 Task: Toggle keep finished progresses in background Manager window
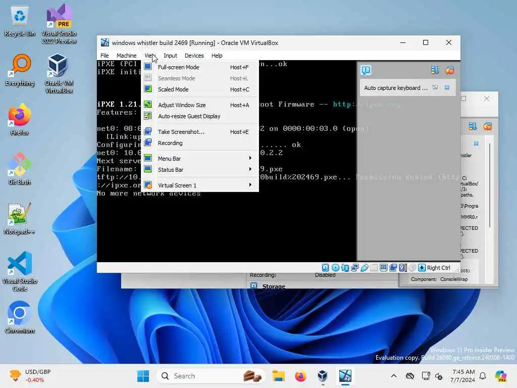(473, 126)
